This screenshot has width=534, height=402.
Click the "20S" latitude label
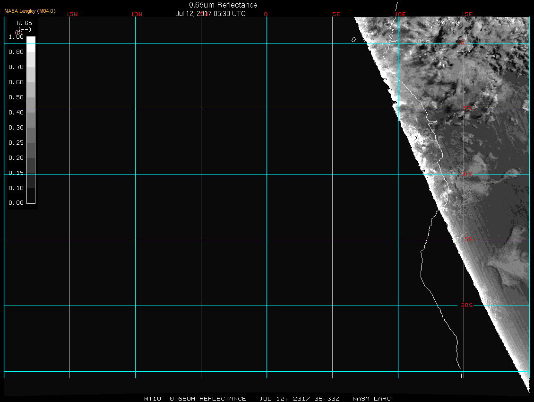(467, 305)
